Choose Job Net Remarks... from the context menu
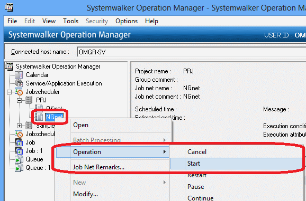 98,167
